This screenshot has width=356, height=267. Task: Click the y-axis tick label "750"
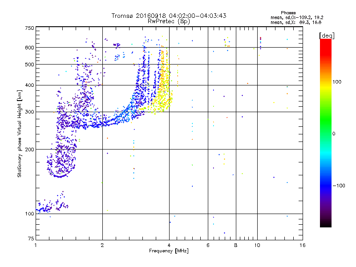(x=29, y=28)
